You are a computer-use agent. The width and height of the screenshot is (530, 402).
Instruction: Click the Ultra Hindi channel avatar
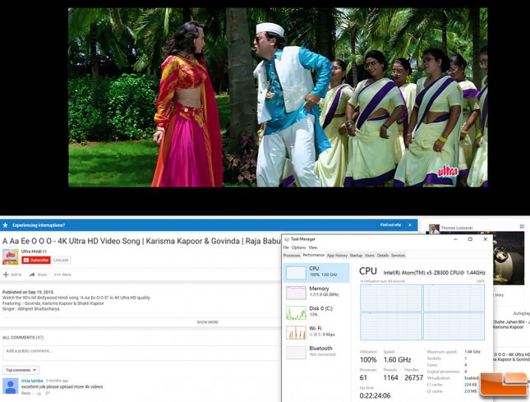pos(11,256)
